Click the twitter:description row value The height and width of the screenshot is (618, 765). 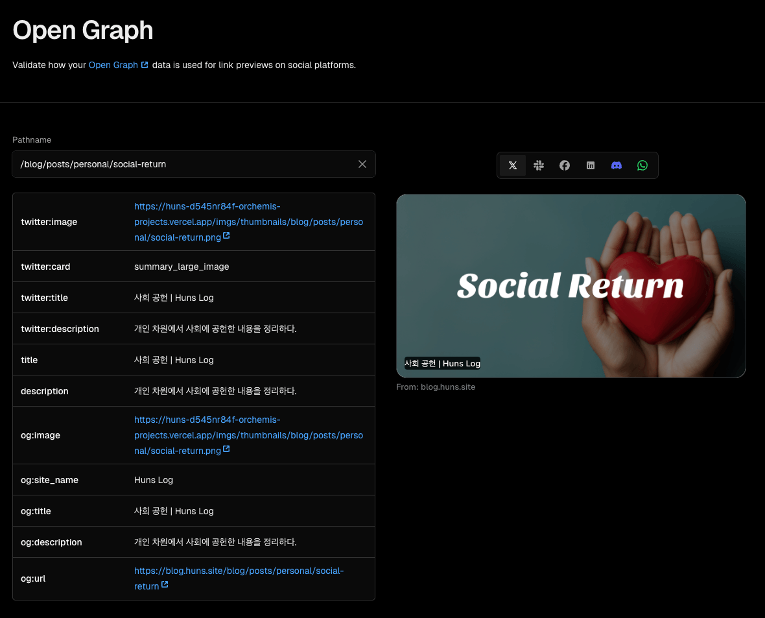click(x=215, y=329)
